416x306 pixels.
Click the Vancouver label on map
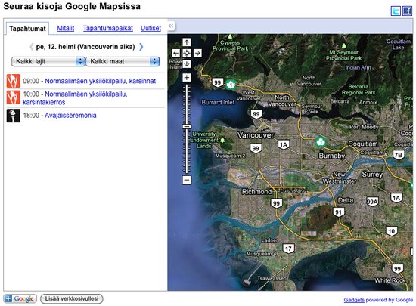pos(256,135)
